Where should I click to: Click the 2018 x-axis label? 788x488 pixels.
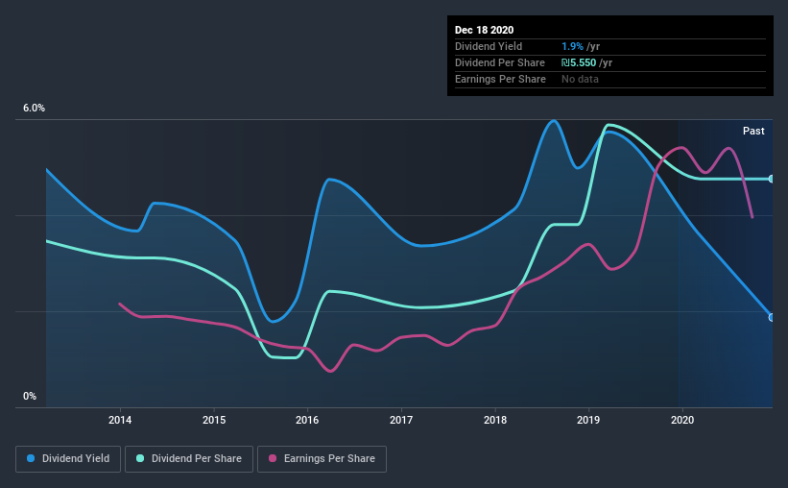495,420
